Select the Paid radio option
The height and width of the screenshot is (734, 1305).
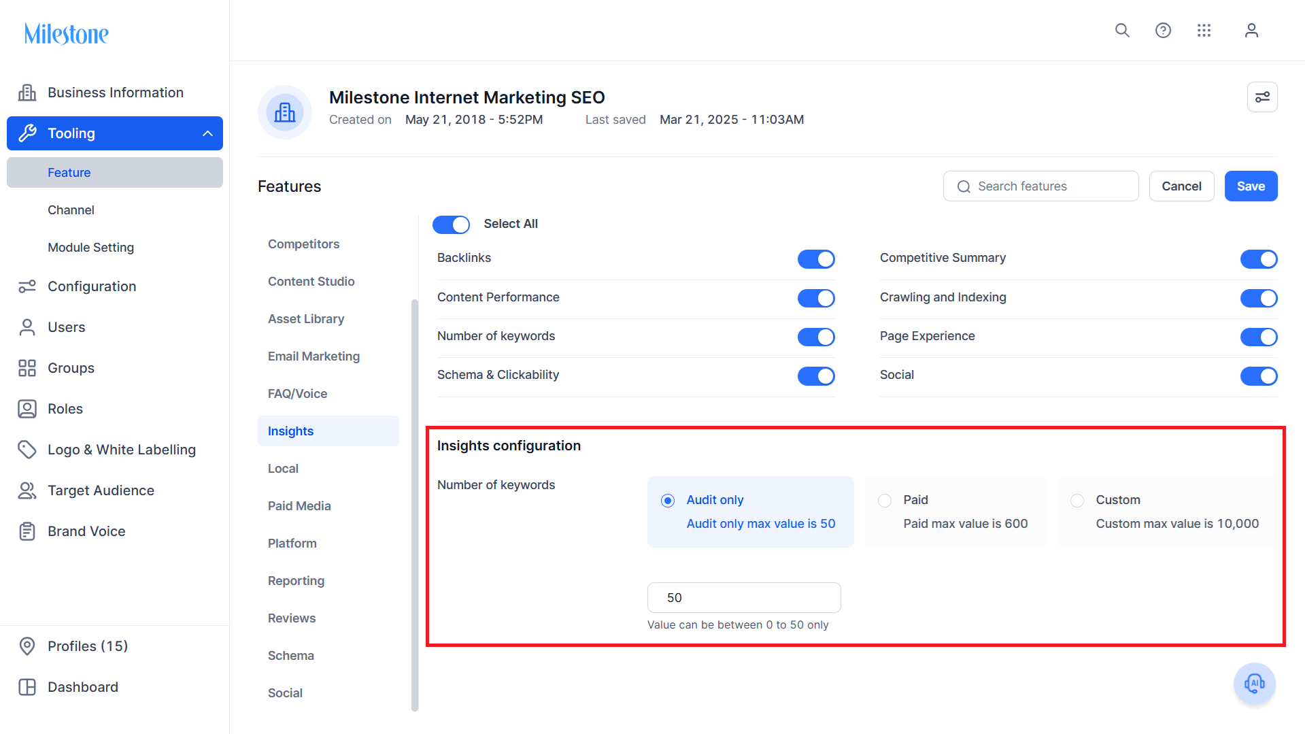(x=885, y=501)
